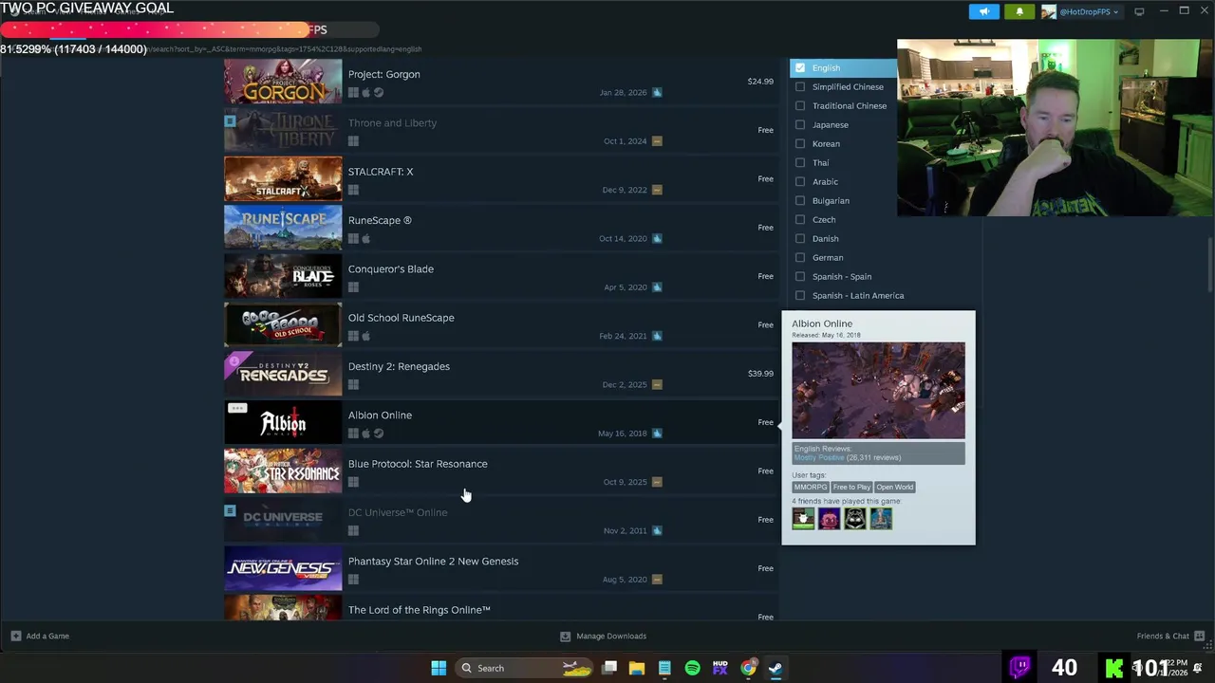This screenshot has height=683, width=1215.
Task: Enable the German language checkbox
Action: [800, 257]
